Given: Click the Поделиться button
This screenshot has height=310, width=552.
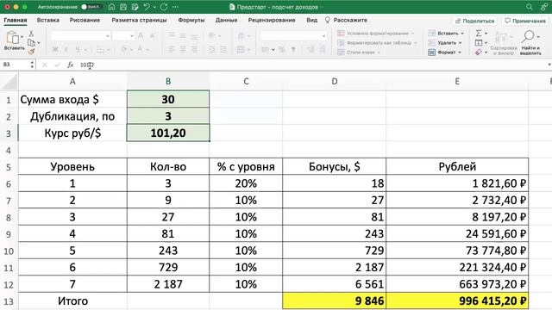Looking at the screenshot, I should click(x=475, y=21).
